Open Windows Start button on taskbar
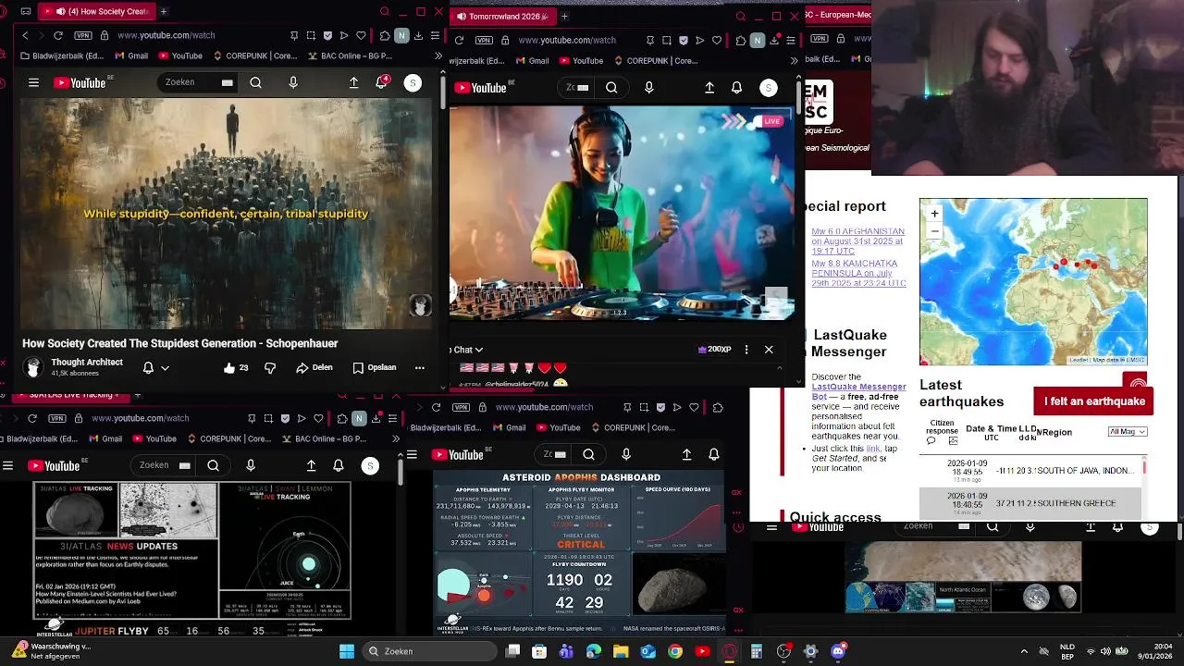This screenshot has width=1184, height=666. [347, 651]
